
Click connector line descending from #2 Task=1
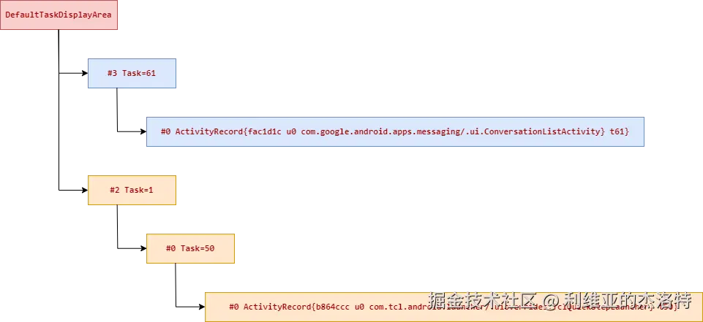(x=118, y=226)
